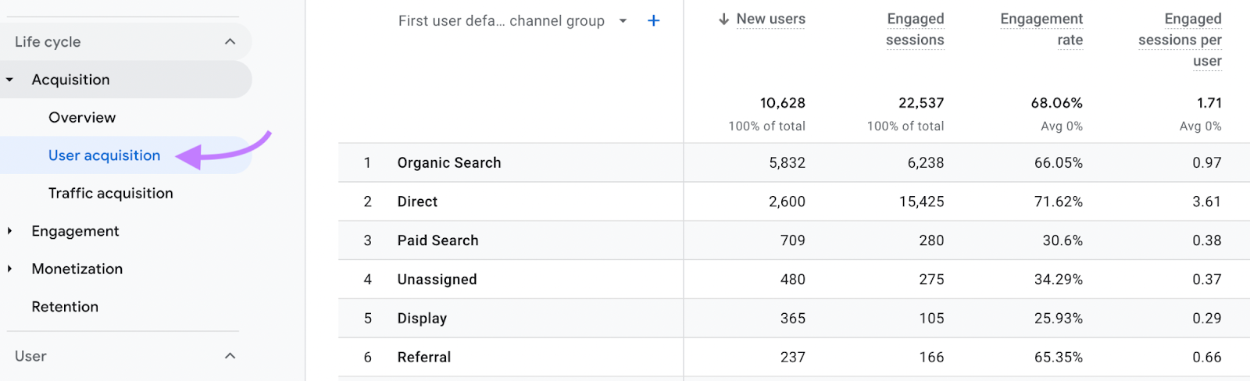Collapse the Acquisition tree item
1250x381 pixels.
[9, 80]
